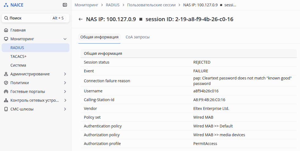Image resolution: width=300 pixels, height=151 pixels.
Task: Open TACACS+ monitoring section
Action: [x=18, y=56]
